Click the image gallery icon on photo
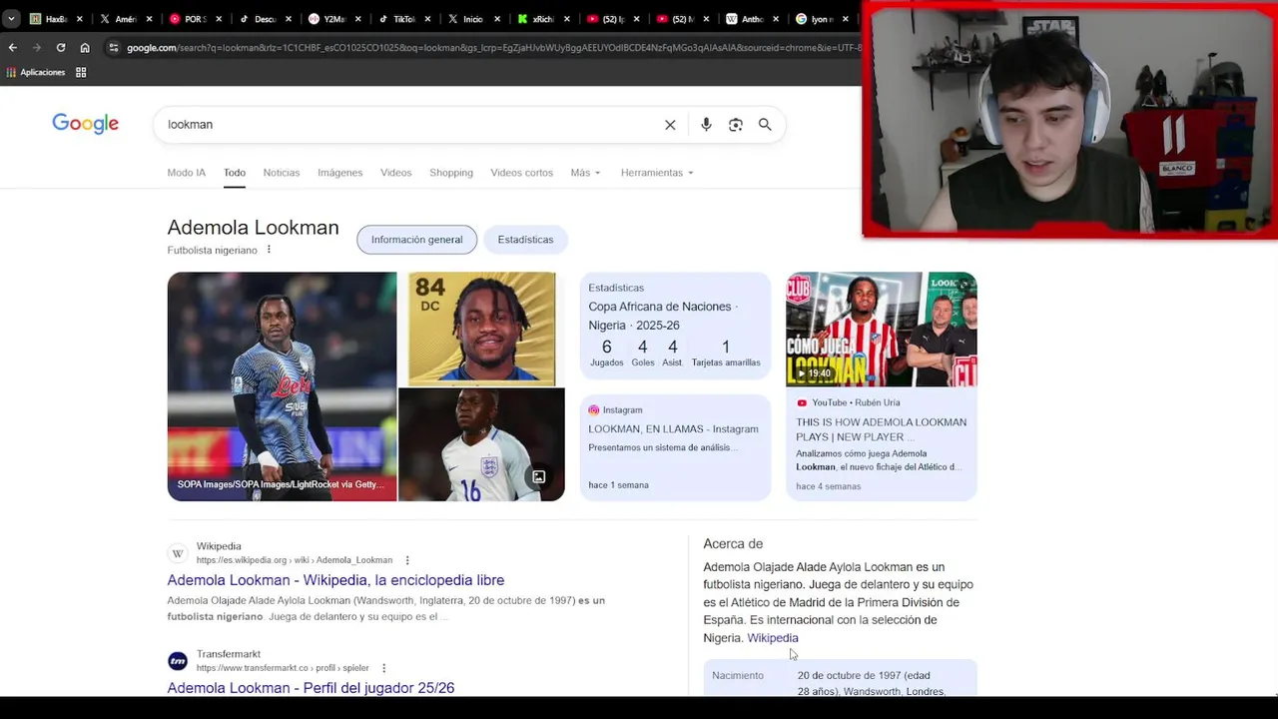The height and width of the screenshot is (719, 1278). point(538,476)
